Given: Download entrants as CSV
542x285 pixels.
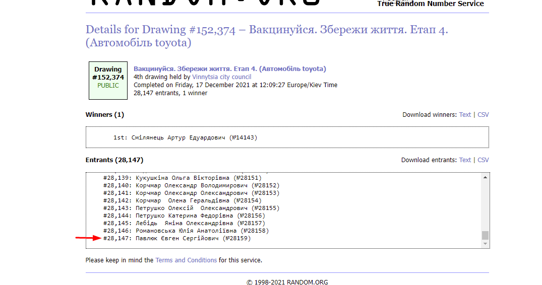Looking at the screenshot, I should [483, 160].
